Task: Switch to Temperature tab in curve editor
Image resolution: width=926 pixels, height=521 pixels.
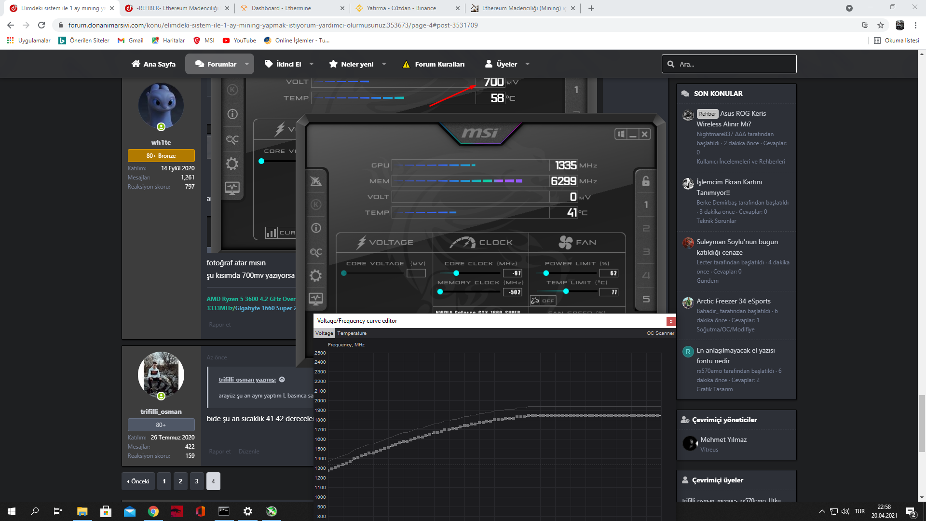Action: point(352,333)
